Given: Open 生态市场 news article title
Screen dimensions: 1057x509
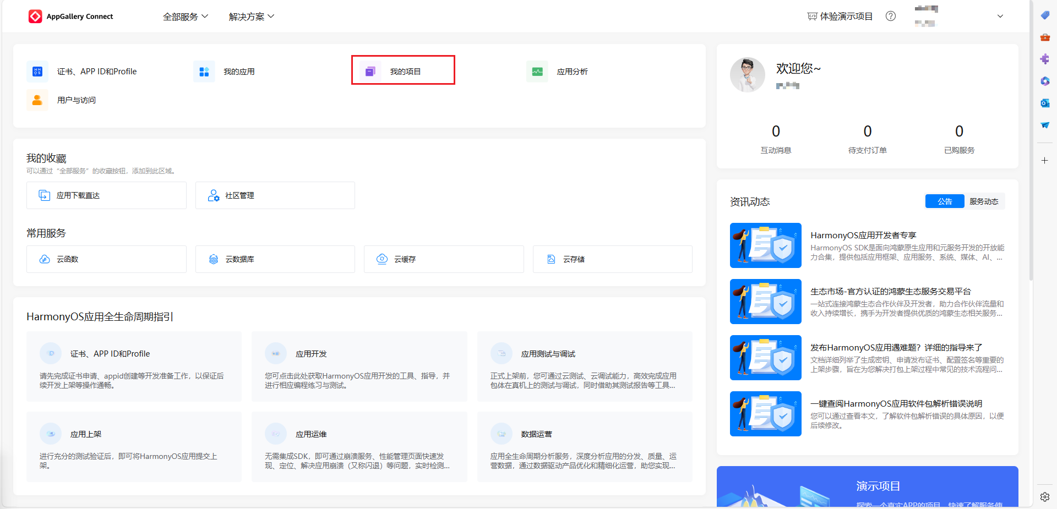Looking at the screenshot, I should [x=891, y=292].
